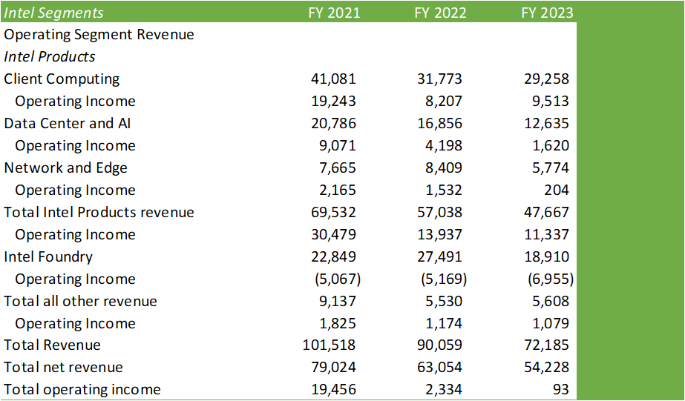Select Total Revenue value 101,518
This screenshot has height=401, width=685.
pyautogui.click(x=329, y=345)
